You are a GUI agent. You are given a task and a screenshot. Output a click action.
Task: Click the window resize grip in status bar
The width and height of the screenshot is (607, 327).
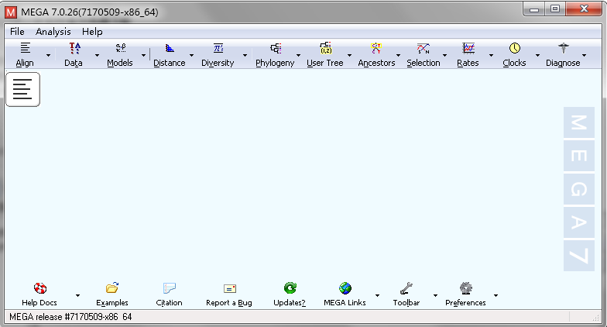click(x=596, y=318)
